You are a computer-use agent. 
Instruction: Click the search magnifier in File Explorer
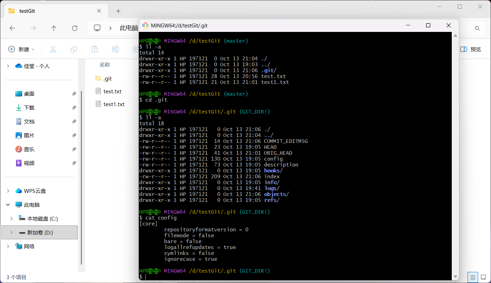pos(477,28)
